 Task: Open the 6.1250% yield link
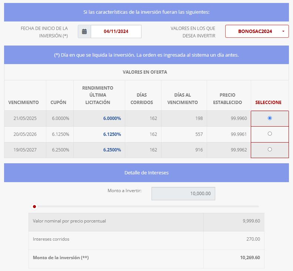click(x=112, y=134)
